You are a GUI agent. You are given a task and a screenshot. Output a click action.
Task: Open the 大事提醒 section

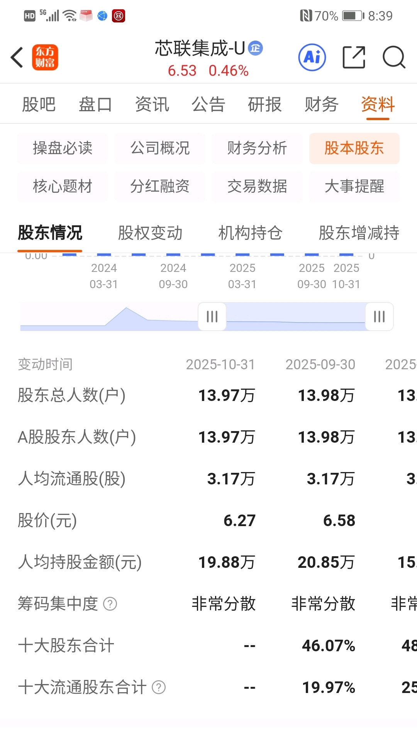click(354, 186)
